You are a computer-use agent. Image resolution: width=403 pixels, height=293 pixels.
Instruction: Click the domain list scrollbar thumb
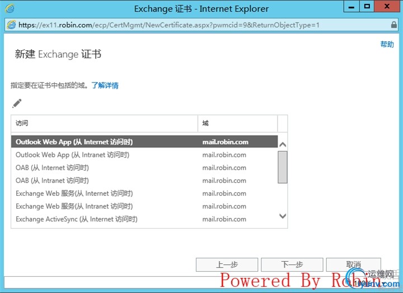[x=283, y=167]
